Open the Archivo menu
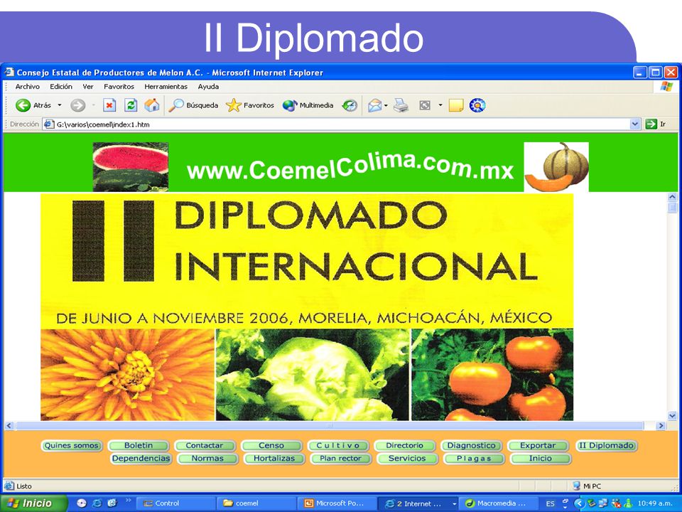 [28, 87]
